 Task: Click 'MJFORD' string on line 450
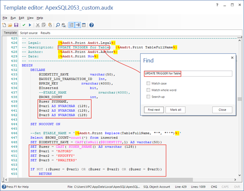65,151
